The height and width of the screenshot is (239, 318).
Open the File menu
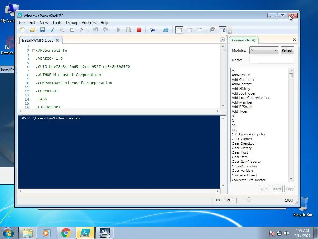coord(22,23)
